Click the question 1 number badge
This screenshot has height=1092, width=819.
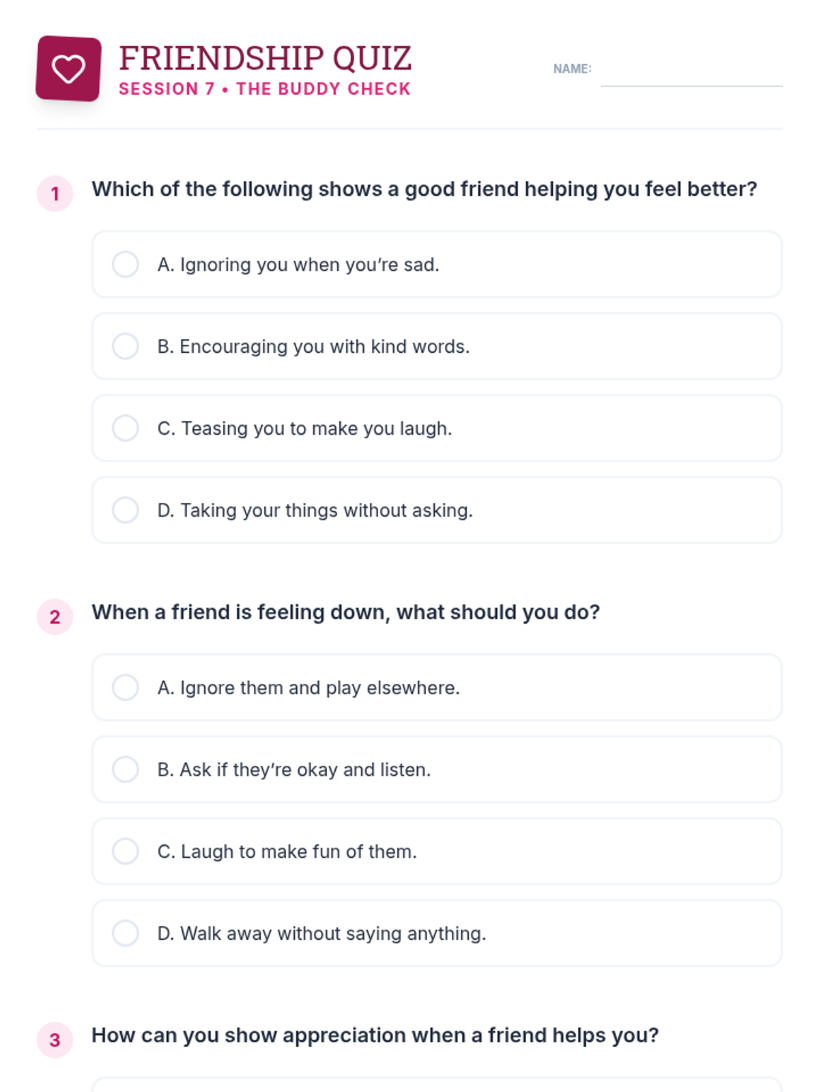(x=55, y=194)
